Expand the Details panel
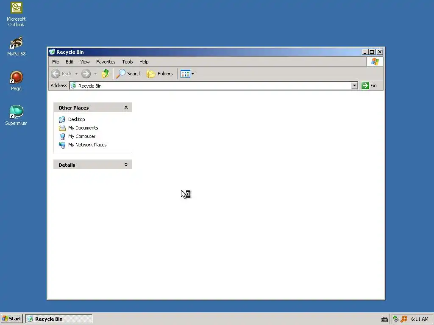The height and width of the screenshot is (325, 434). pos(126,165)
